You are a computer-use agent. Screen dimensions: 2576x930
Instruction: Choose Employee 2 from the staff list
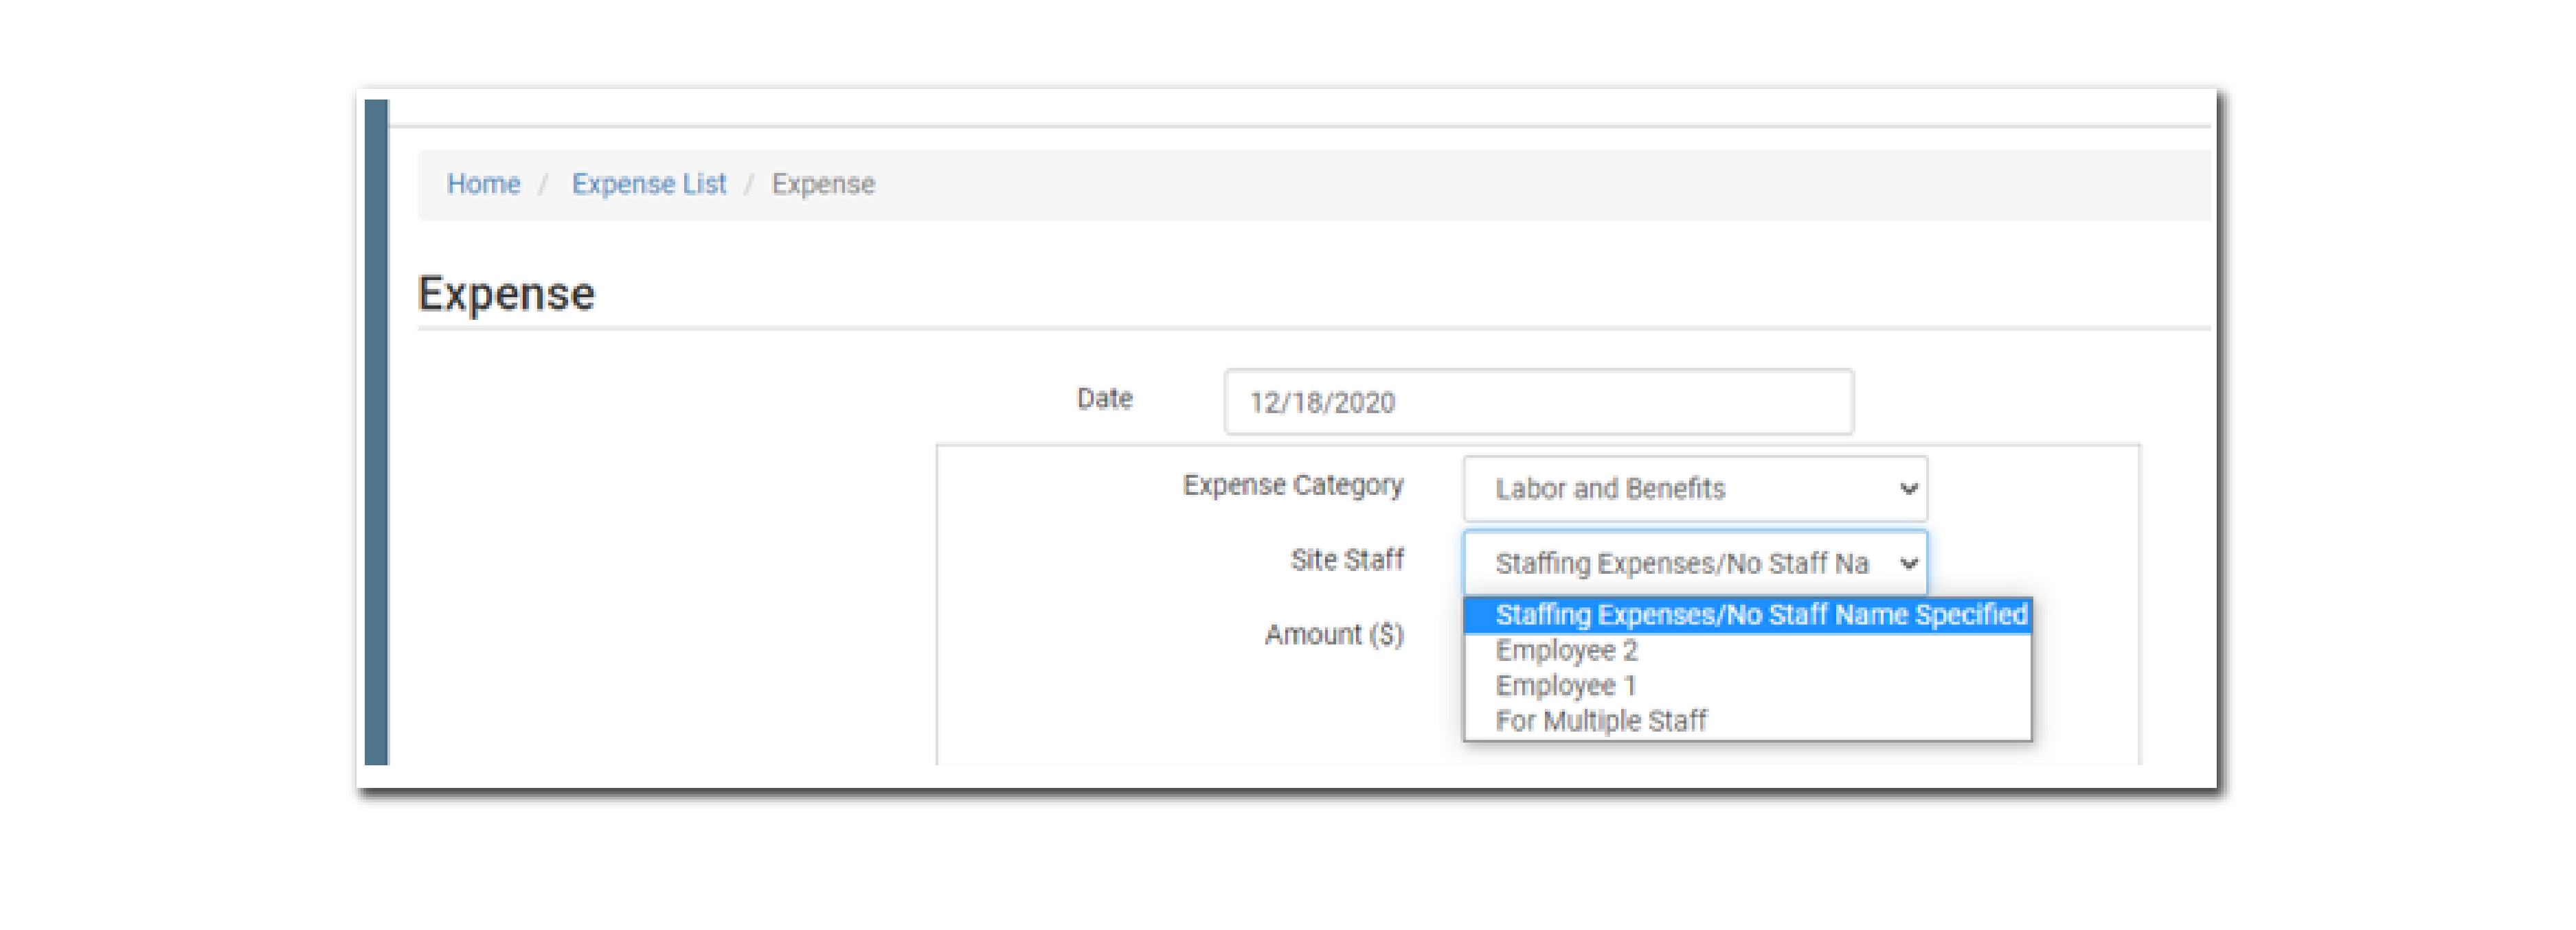click(x=1566, y=650)
